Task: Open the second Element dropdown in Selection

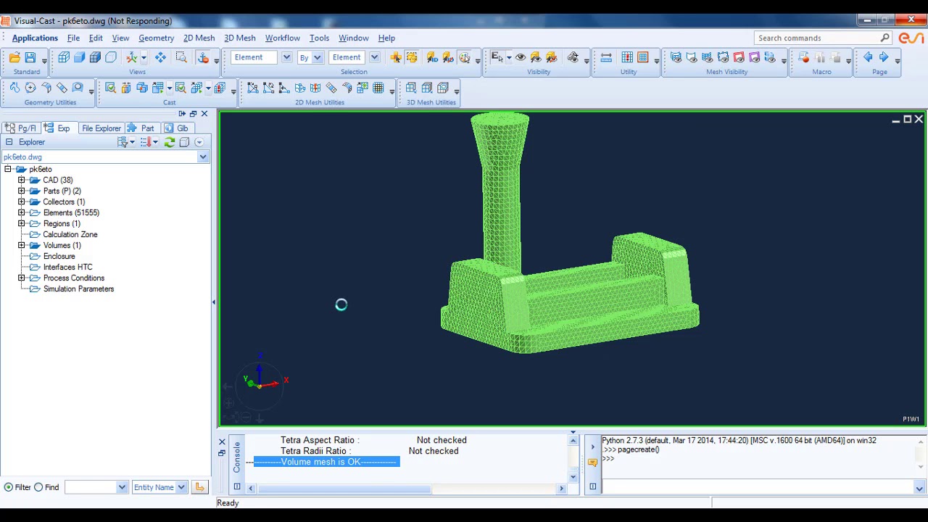Action: pyautogui.click(x=374, y=57)
